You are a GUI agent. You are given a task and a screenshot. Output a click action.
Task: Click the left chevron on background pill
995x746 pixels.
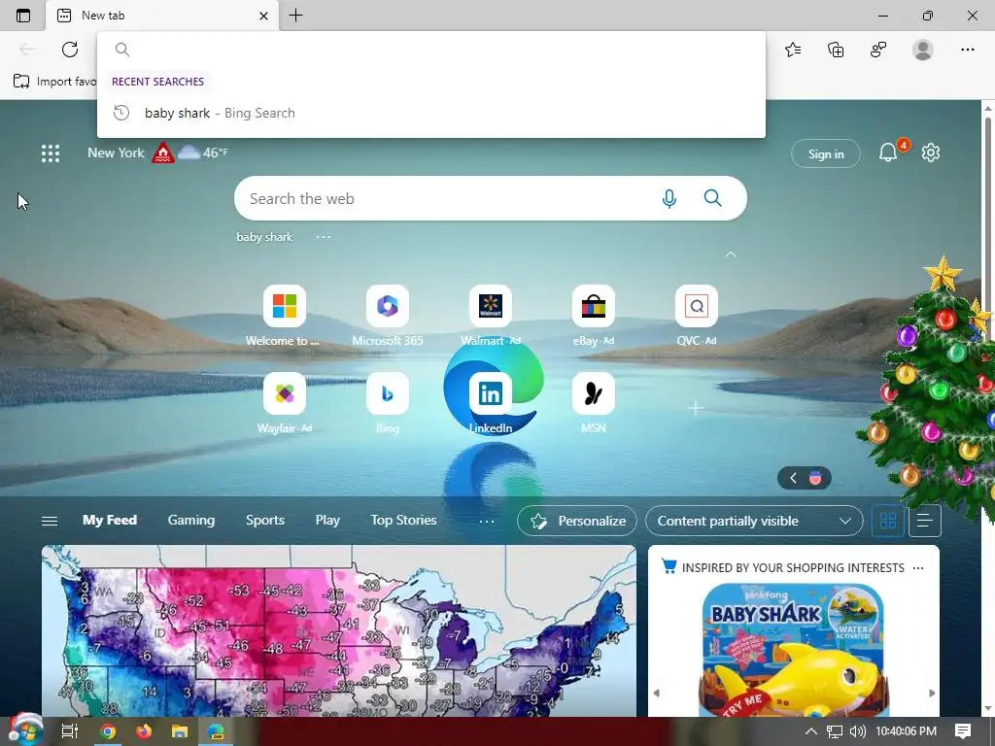[x=793, y=478]
